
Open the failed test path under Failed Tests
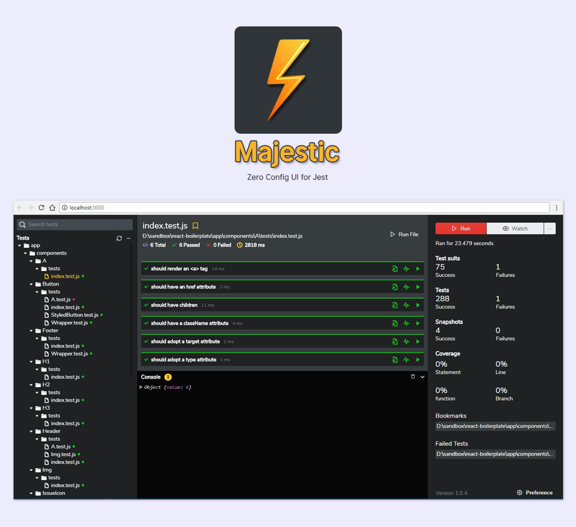point(495,454)
